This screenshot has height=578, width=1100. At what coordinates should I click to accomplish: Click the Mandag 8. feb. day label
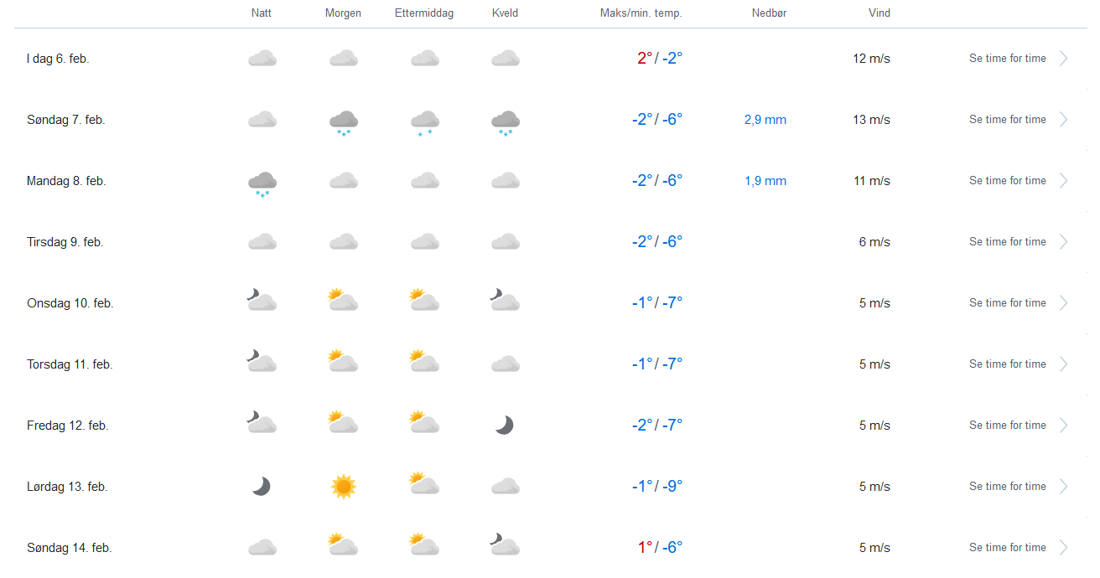coord(66,181)
